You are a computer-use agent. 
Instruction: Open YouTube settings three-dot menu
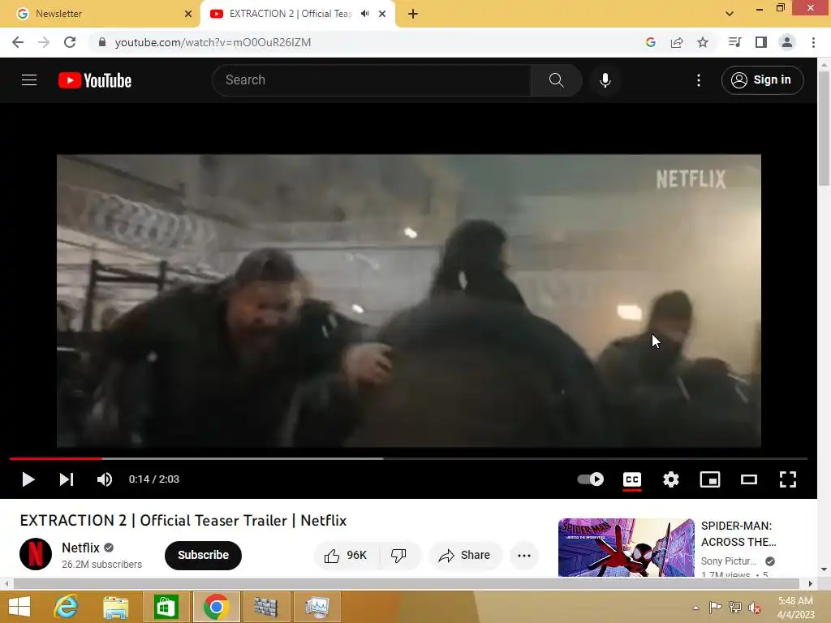[699, 80]
